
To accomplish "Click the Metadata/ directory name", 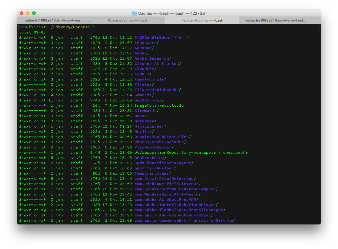I will [x=145, y=121].
